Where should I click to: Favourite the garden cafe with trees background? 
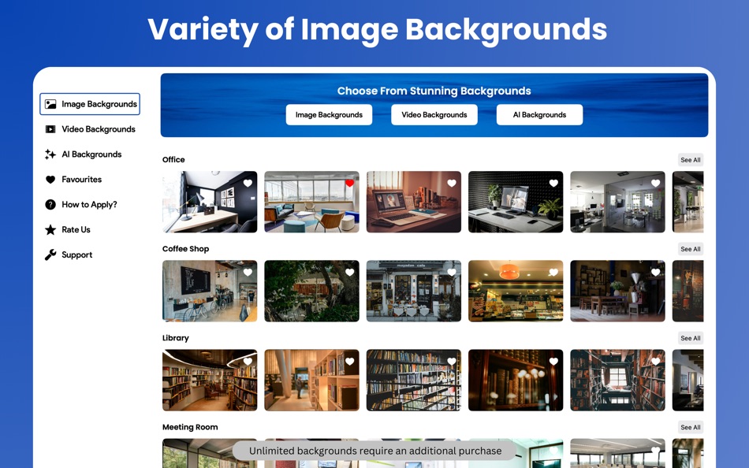click(x=349, y=272)
